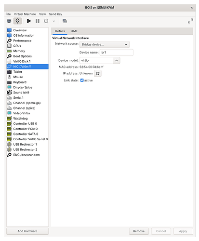Screen dimensions: 199x241
Task: Select Serial 1 device
Action: click(x=27, y=98)
